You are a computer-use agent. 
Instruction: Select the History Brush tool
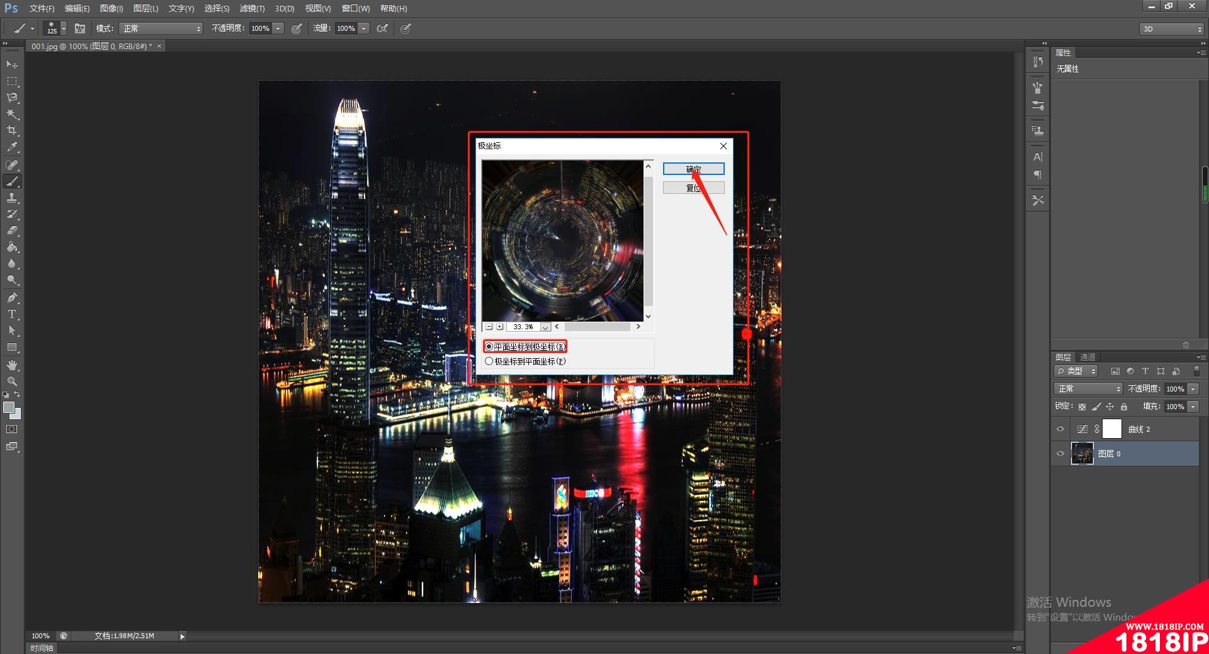click(x=12, y=214)
